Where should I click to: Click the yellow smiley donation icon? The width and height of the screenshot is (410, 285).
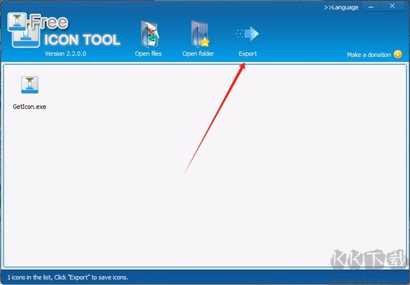point(398,55)
